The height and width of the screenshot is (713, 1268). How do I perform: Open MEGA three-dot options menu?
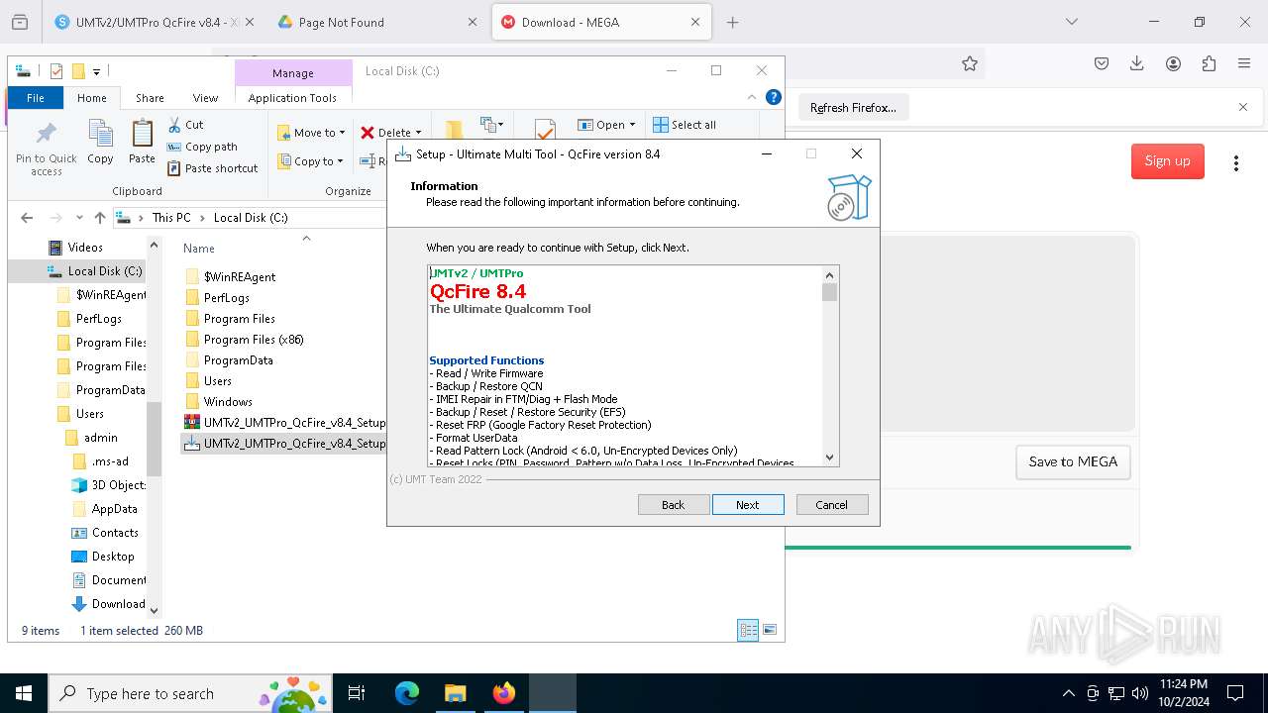coord(1235,162)
